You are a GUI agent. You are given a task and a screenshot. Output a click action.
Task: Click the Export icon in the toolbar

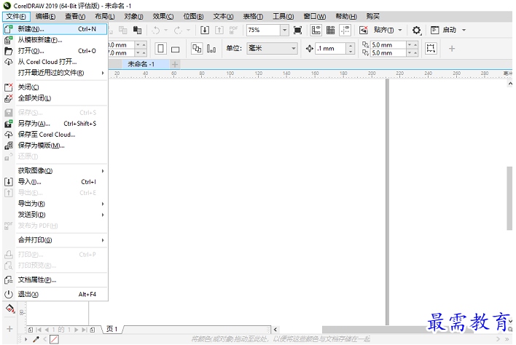219,31
